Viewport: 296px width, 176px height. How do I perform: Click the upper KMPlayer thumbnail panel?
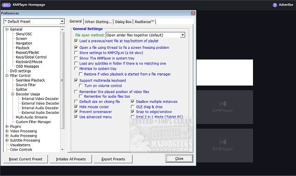[x=225, y=107]
